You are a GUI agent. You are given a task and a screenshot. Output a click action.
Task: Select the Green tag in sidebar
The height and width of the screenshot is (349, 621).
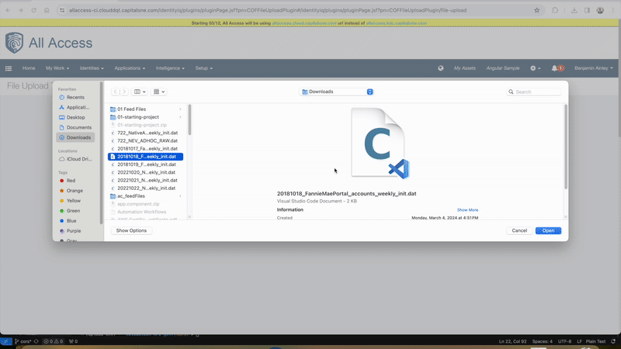pyautogui.click(x=73, y=211)
